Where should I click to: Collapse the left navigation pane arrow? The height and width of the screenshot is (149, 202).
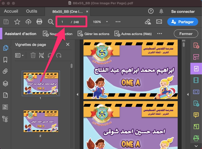(x=77, y=95)
